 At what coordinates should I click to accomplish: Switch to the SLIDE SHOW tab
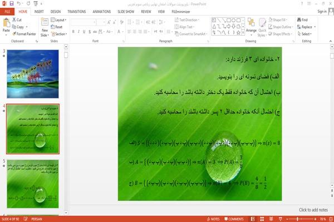point(126,12)
